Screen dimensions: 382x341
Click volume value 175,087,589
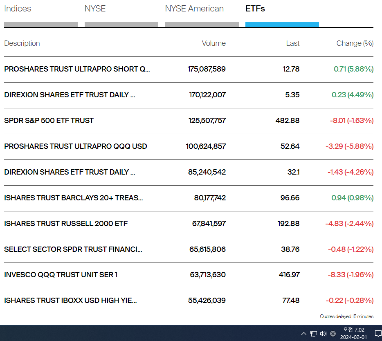click(207, 69)
